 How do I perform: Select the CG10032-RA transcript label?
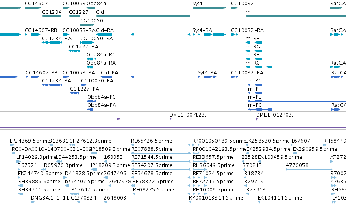(x=247, y=30)
